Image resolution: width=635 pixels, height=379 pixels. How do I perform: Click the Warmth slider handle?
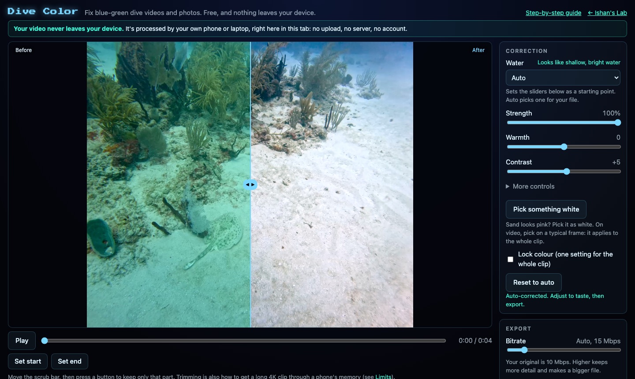pyautogui.click(x=564, y=147)
